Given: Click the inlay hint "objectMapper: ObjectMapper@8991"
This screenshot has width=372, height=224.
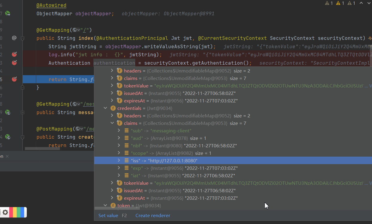Looking at the screenshot, I should [168, 13].
